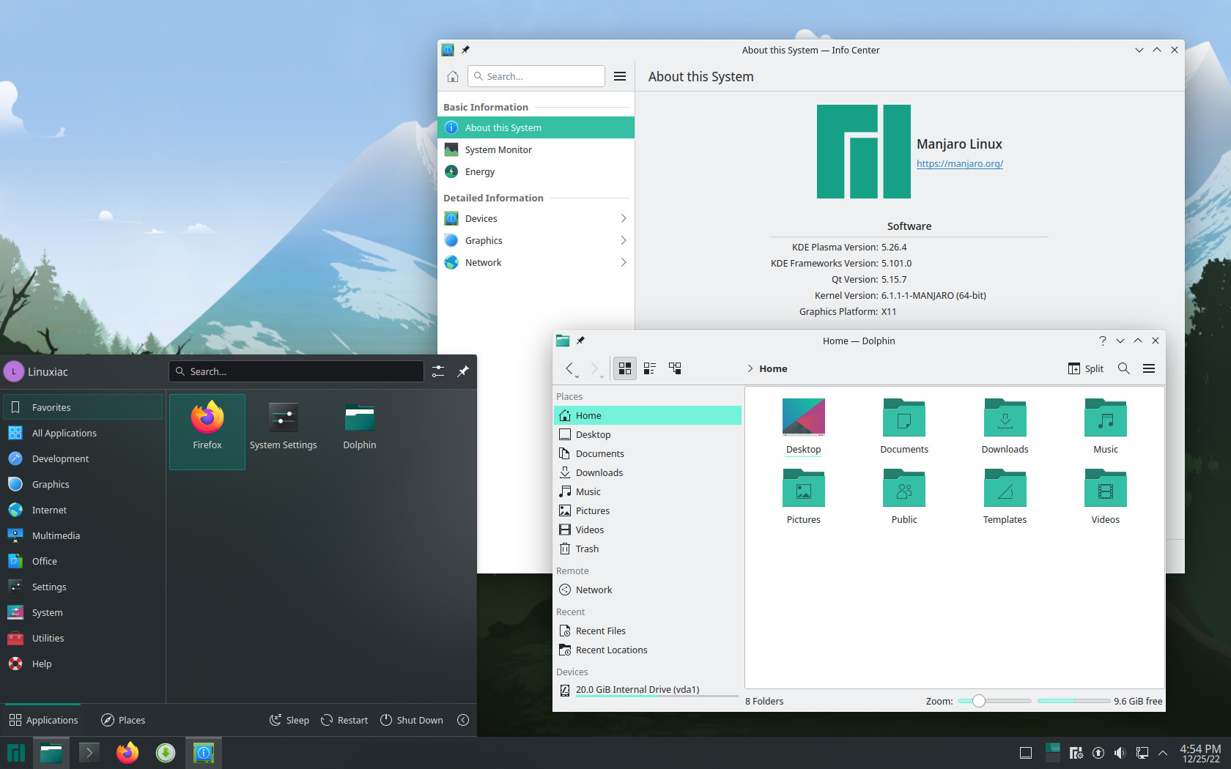Click the Manjaro launcher icon in taskbar
1231x769 pixels.
click(x=16, y=753)
